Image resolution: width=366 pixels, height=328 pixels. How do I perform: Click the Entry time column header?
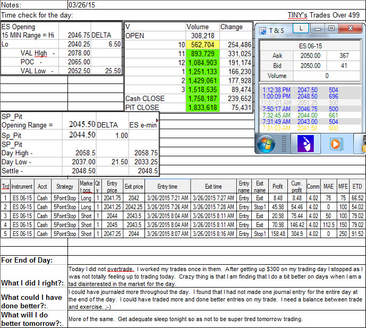[x=167, y=187]
